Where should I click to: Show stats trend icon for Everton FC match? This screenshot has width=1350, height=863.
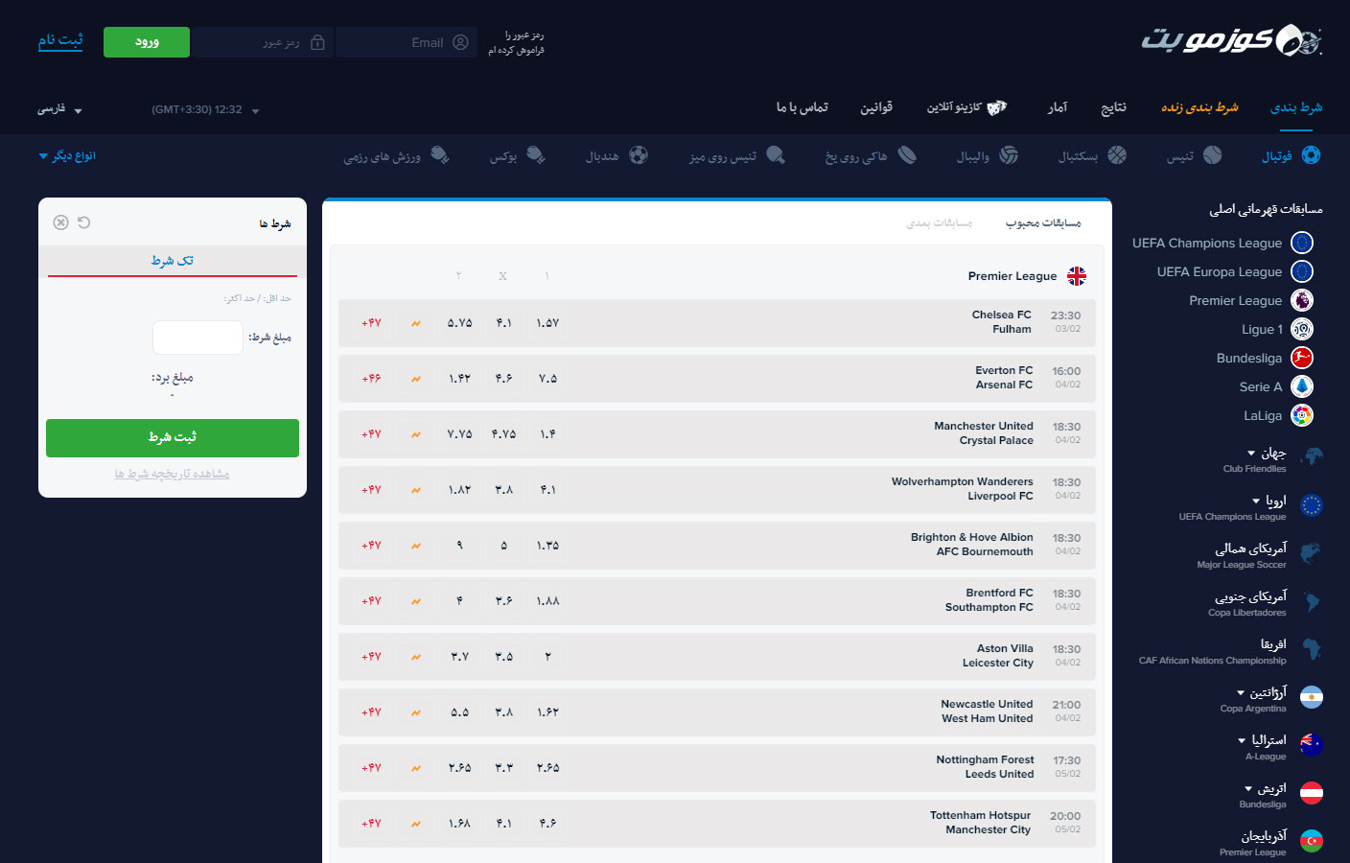(416, 379)
